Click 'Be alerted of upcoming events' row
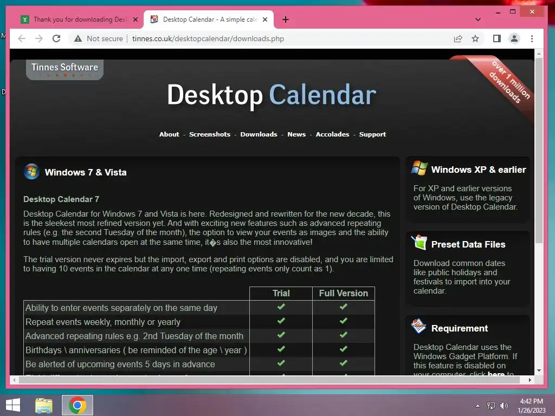Image resolution: width=555 pixels, height=416 pixels. [199, 364]
